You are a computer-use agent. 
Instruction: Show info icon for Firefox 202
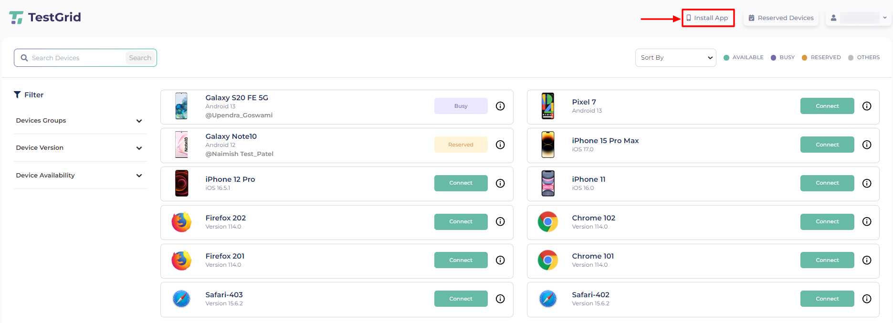coord(500,221)
